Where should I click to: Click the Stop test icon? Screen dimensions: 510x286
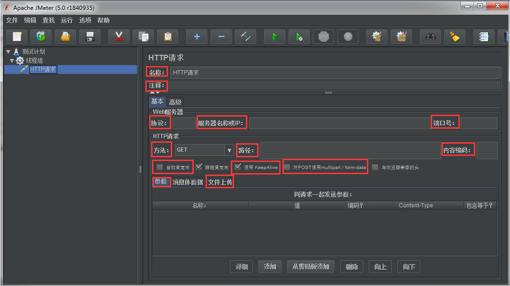pos(324,37)
